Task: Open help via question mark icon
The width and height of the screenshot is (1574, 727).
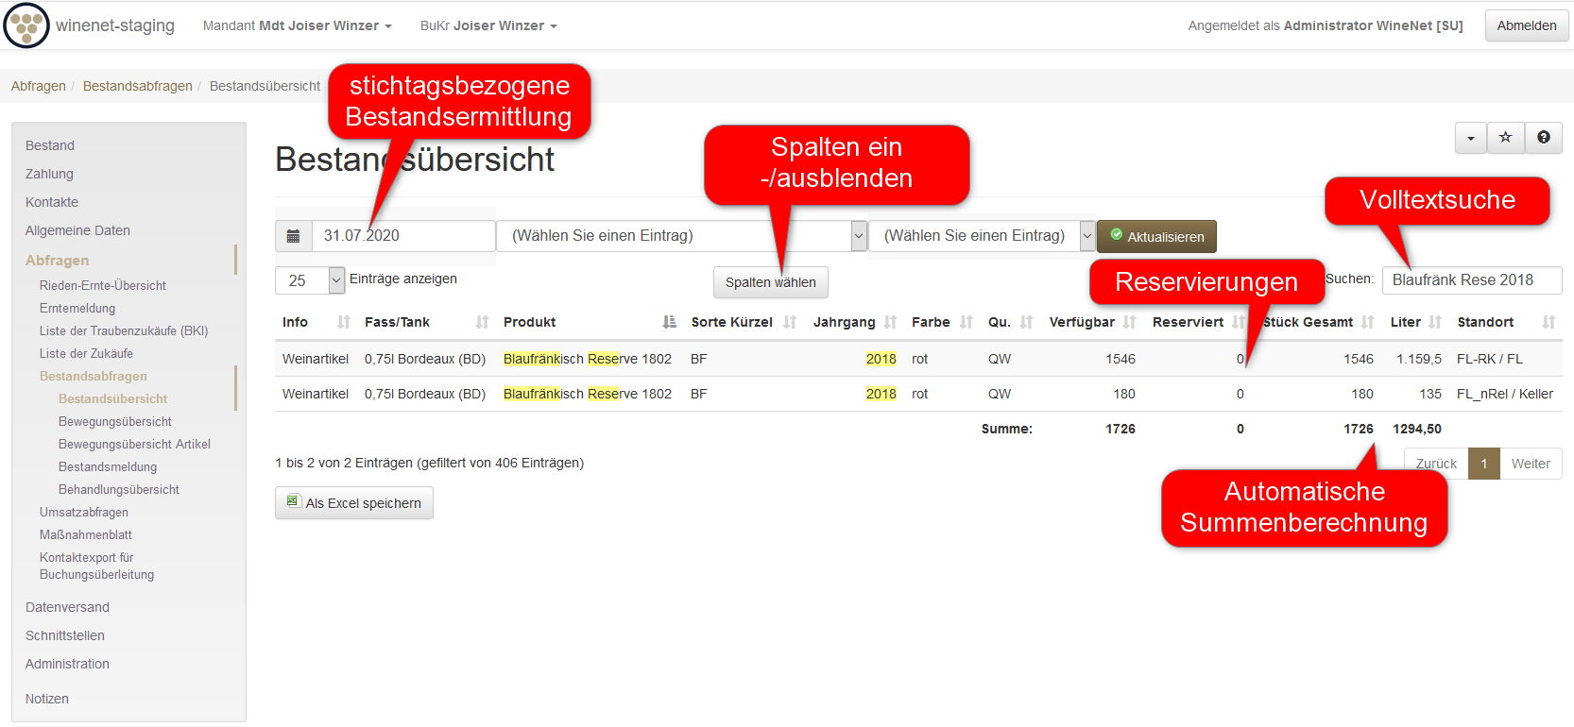Action: pyautogui.click(x=1543, y=138)
